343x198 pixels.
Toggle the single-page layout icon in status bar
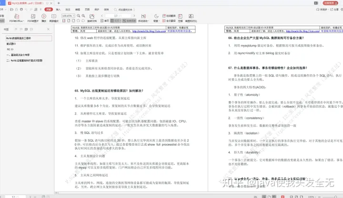coord(269,197)
